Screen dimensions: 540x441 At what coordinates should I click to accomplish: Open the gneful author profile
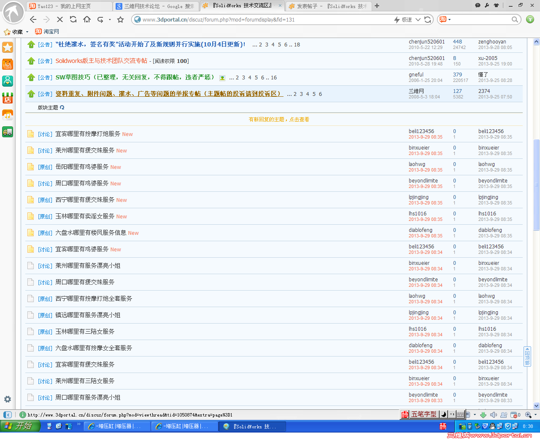416,75
